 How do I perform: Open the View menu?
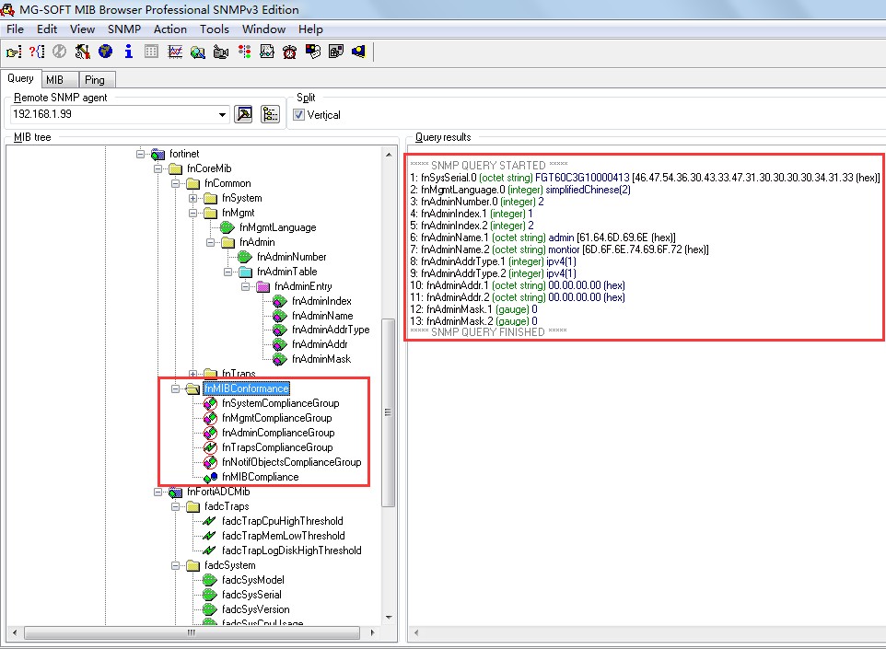click(x=83, y=29)
